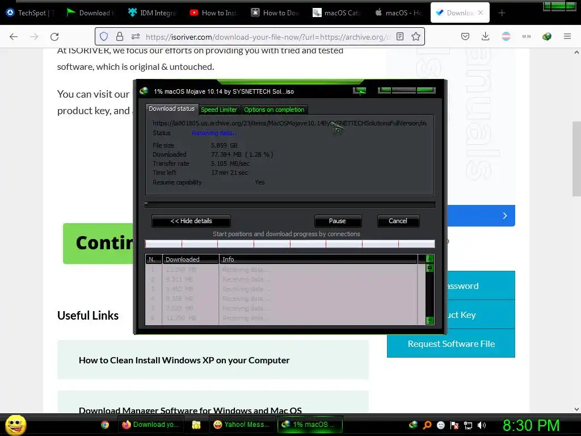Open the Action Center flag tray icon
The width and height of the screenshot is (581, 436).
coord(454,425)
